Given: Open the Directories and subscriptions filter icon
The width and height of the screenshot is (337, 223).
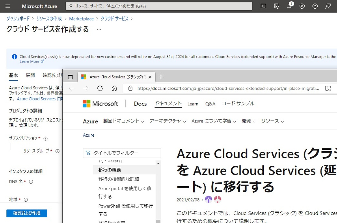Looking at the screenshot, I should click(x=276, y=6).
